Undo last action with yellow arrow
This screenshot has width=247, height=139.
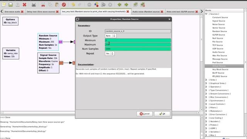point(73,5)
